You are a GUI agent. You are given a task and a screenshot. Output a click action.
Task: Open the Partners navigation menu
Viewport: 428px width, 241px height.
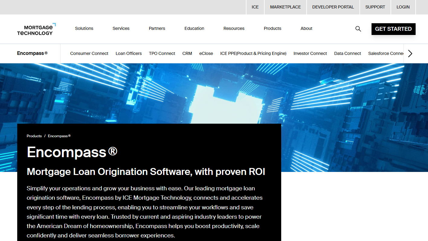pyautogui.click(x=157, y=28)
